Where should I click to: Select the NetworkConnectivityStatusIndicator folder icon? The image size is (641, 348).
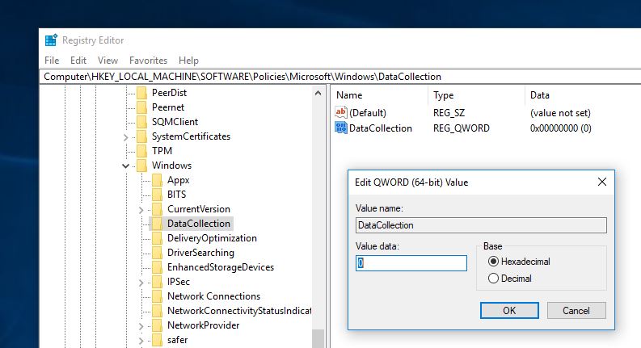157,311
